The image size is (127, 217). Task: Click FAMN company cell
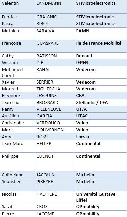click(101, 34)
